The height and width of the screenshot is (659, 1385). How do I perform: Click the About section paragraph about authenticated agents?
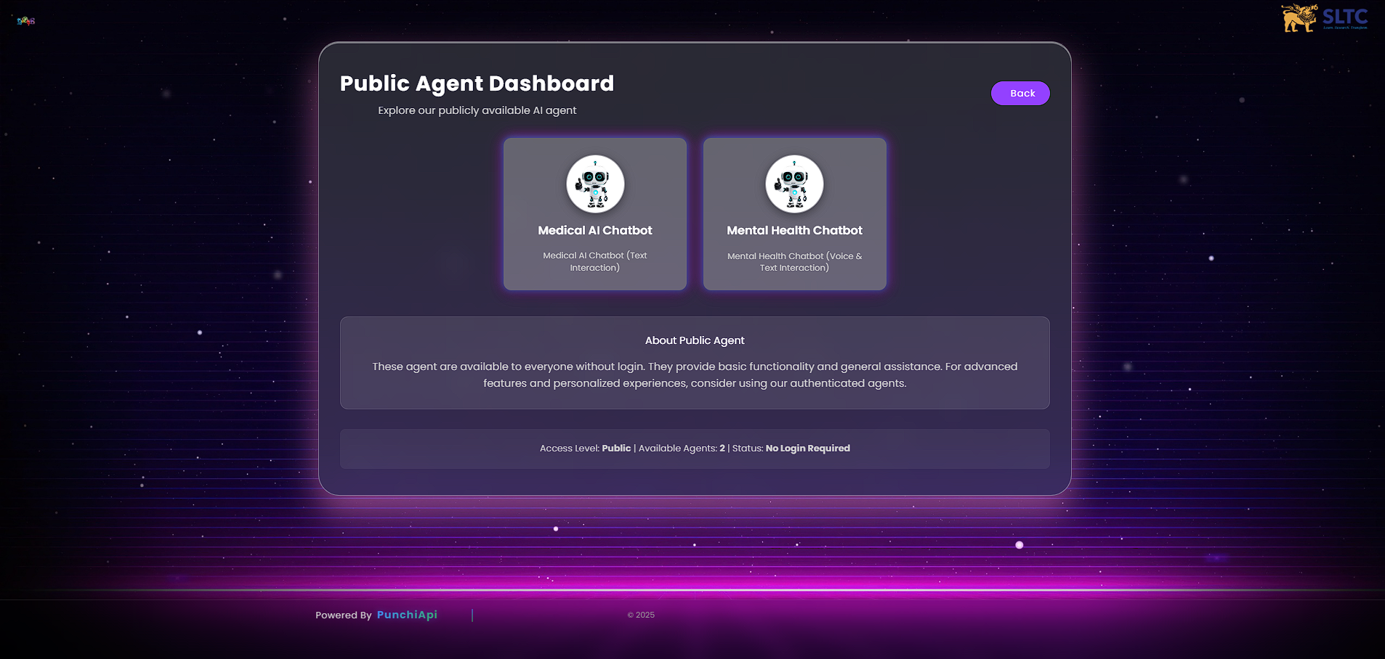click(695, 374)
